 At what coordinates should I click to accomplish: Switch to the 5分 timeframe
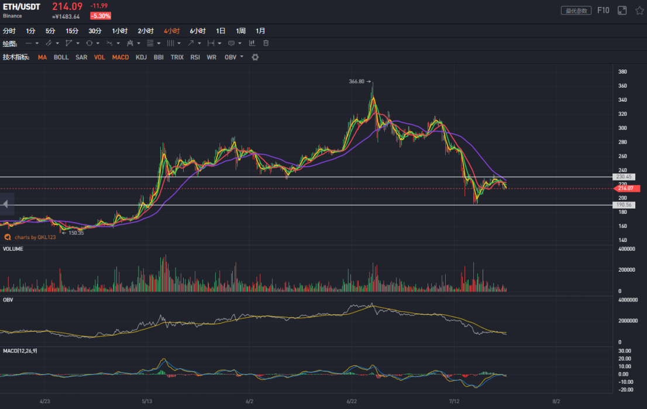pyautogui.click(x=50, y=31)
